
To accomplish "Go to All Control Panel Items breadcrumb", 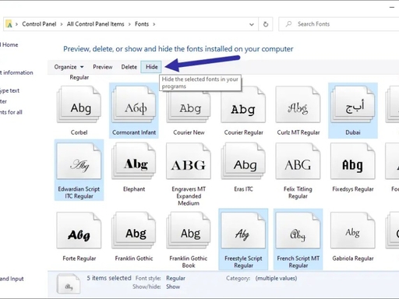I will [x=96, y=24].
